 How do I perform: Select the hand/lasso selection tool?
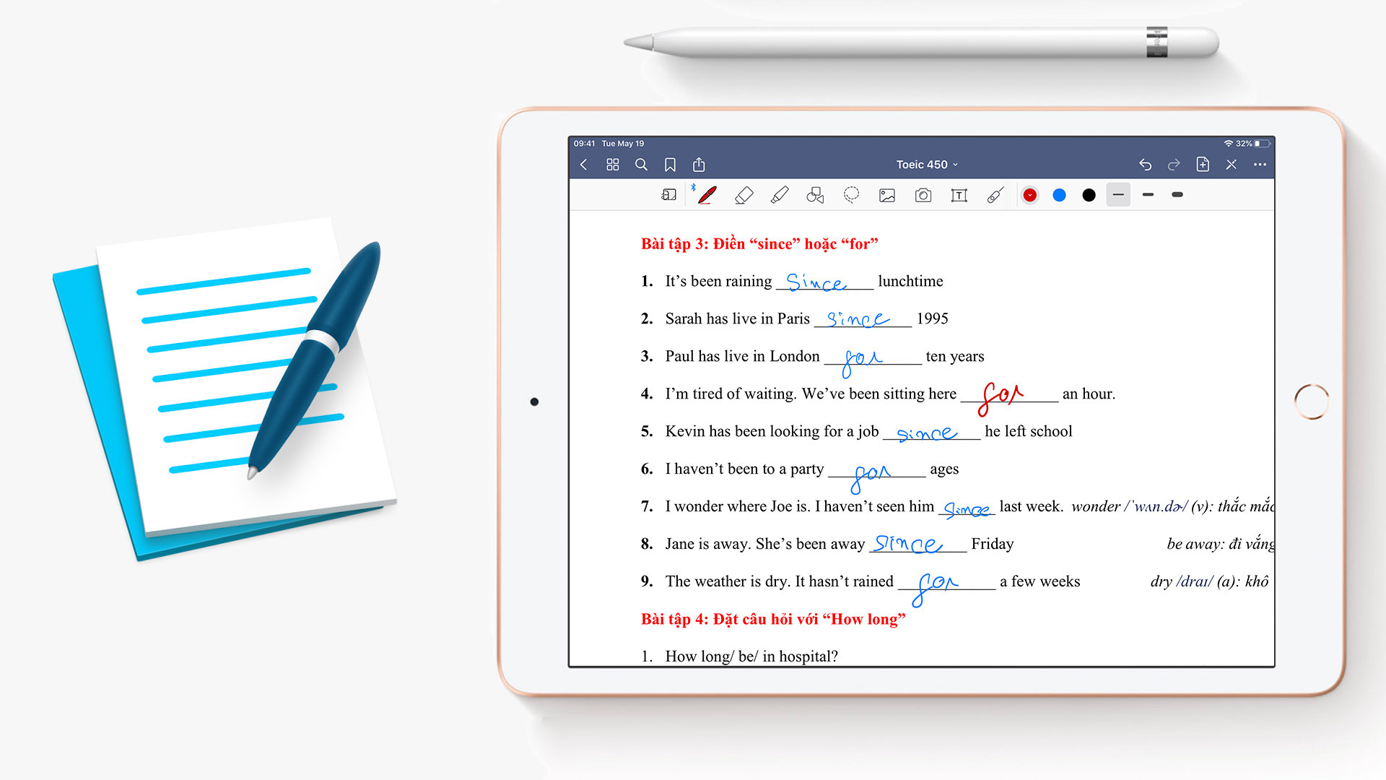pyautogui.click(x=850, y=197)
